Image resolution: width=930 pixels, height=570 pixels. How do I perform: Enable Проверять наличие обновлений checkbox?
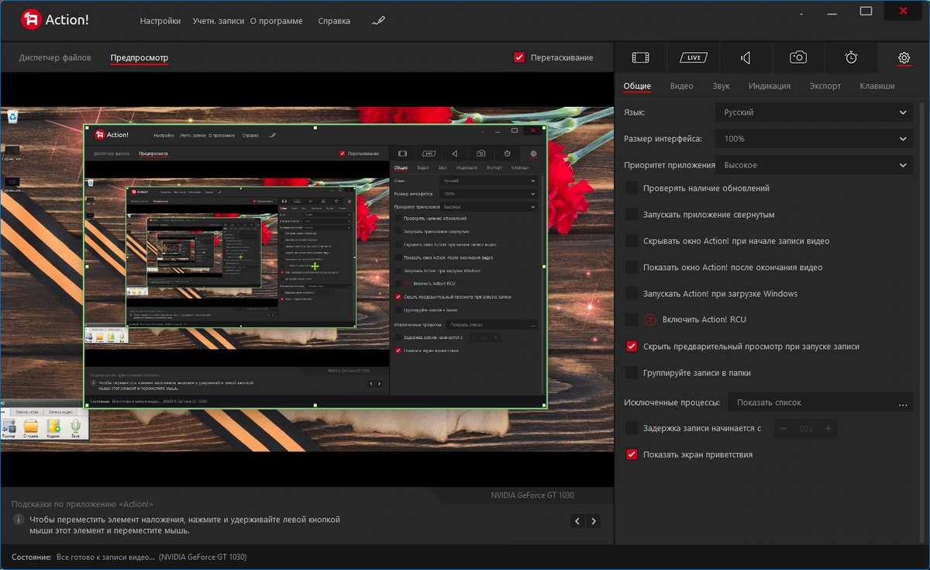point(632,188)
